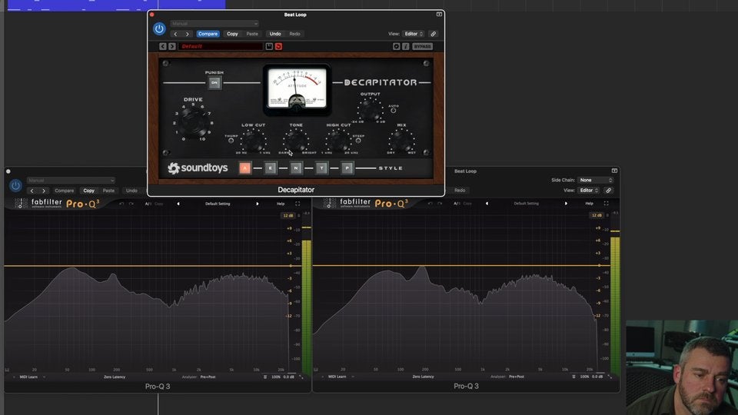The image size is (738, 415).
Task: Toggle the Steep switch
Action: (358, 140)
